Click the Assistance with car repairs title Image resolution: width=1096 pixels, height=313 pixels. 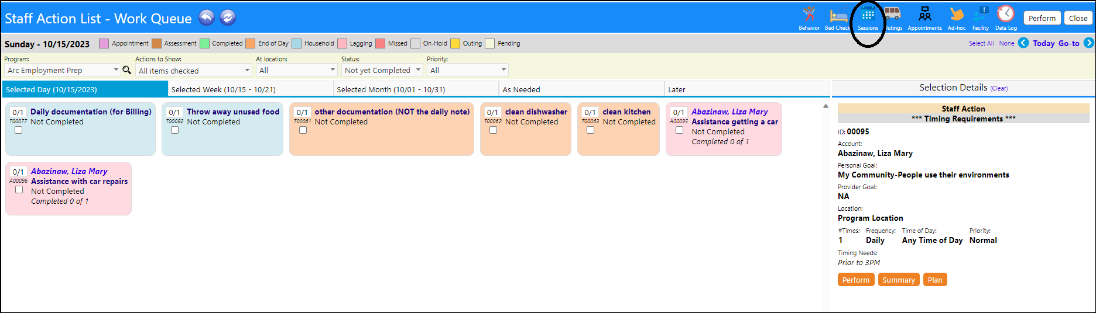tap(79, 181)
